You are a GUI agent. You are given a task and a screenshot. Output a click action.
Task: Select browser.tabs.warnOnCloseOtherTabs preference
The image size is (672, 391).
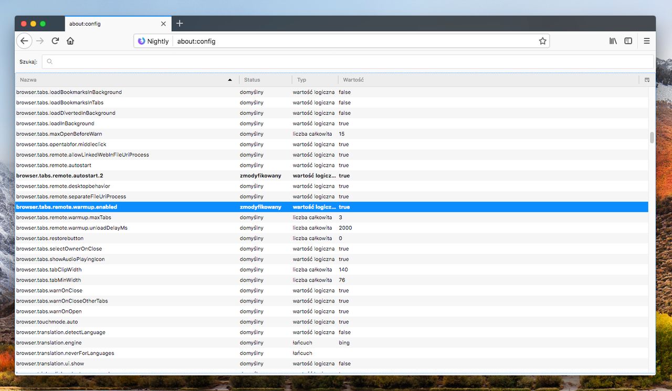[332, 301]
